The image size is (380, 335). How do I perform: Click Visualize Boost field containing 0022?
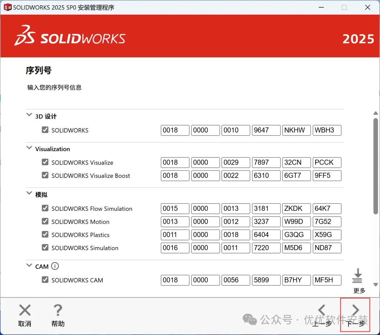(235, 175)
